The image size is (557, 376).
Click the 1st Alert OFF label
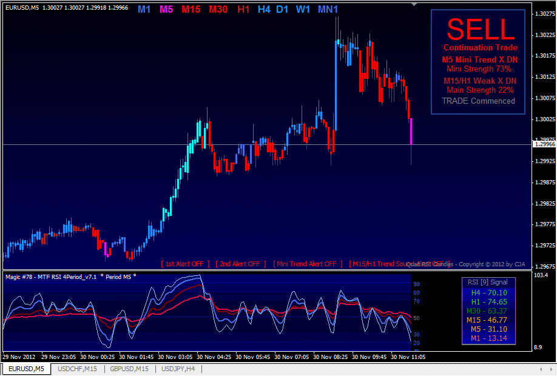pyautogui.click(x=185, y=264)
